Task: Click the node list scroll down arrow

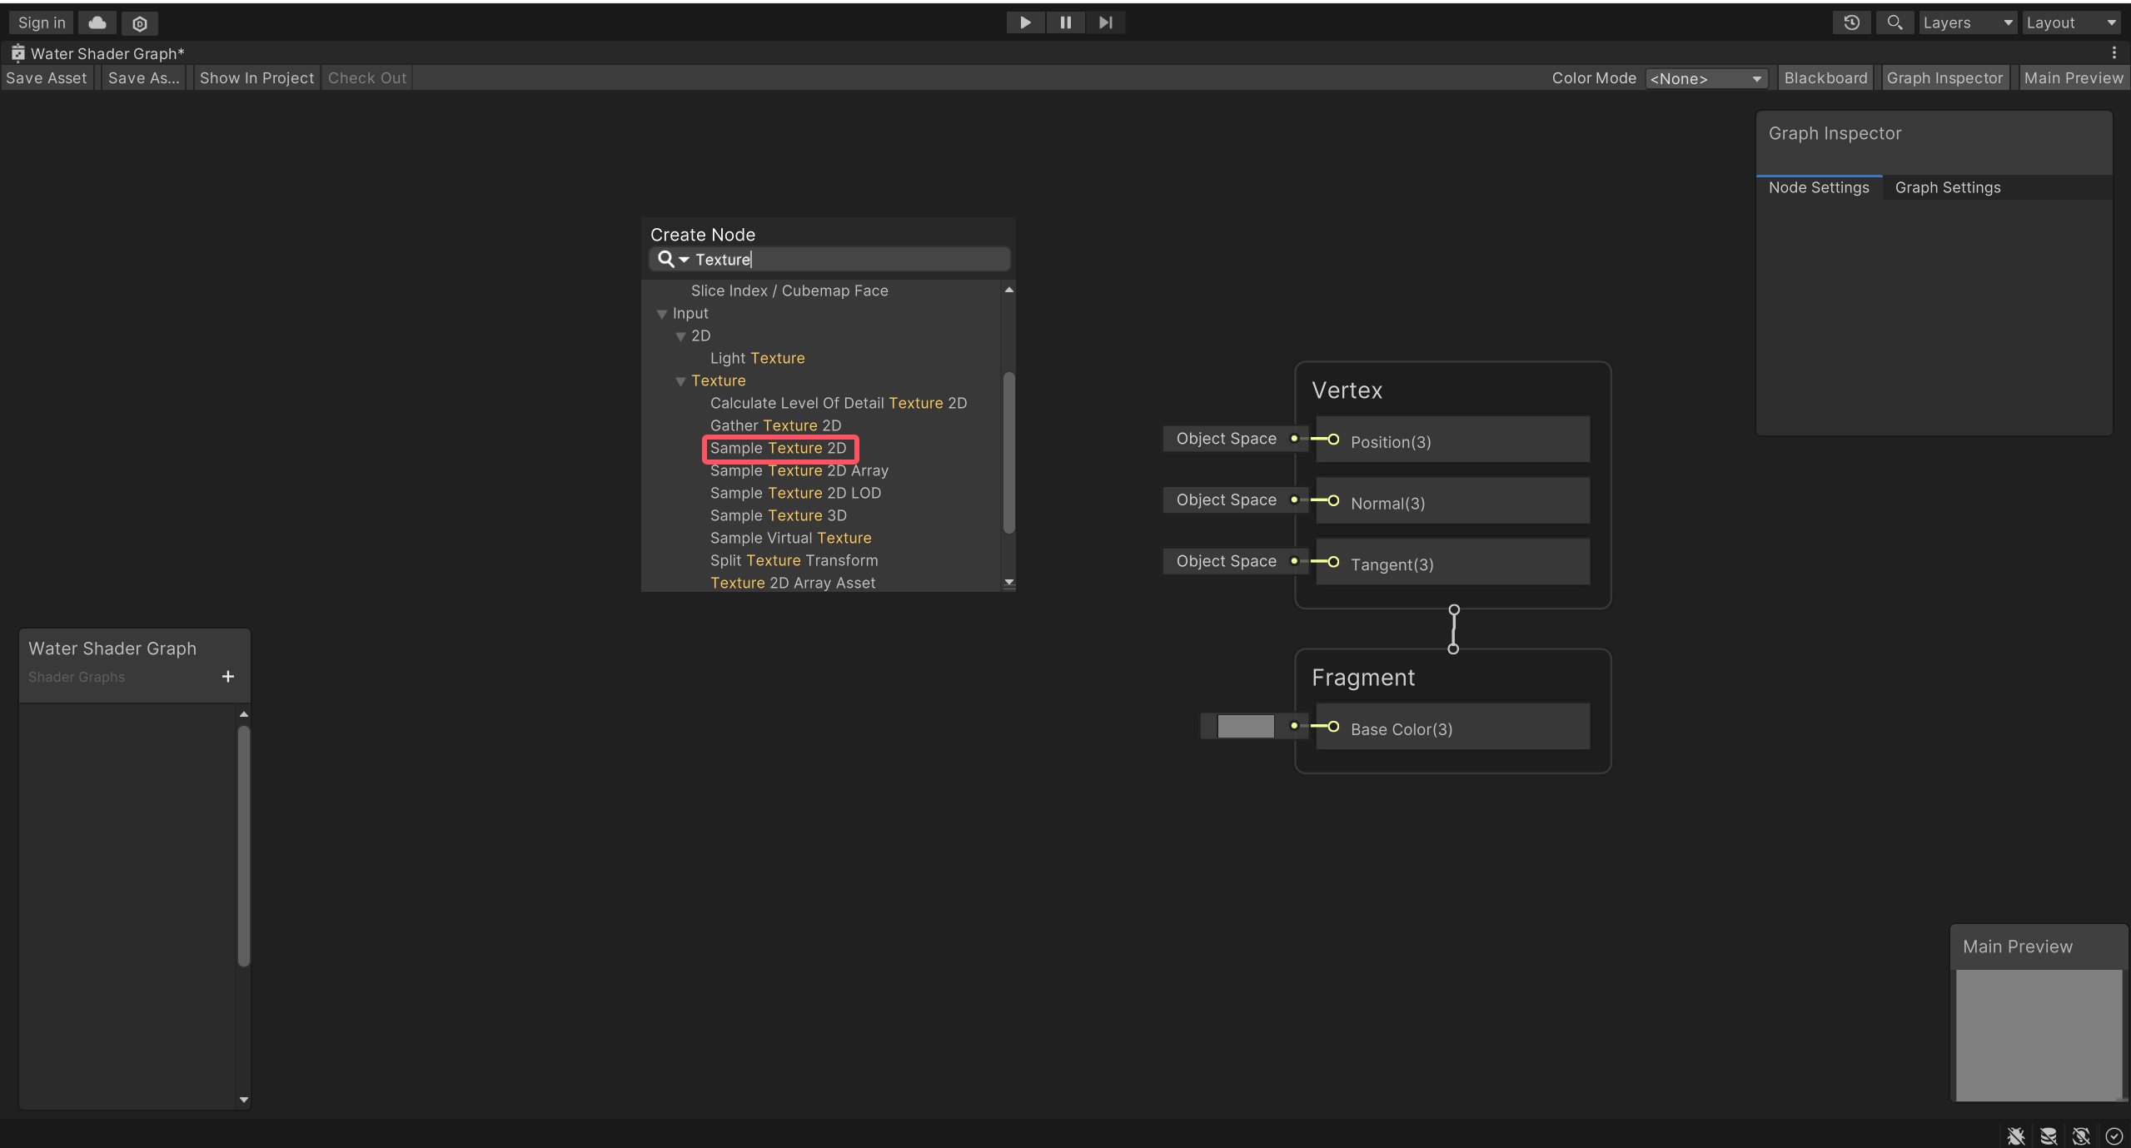Action: 1008,582
